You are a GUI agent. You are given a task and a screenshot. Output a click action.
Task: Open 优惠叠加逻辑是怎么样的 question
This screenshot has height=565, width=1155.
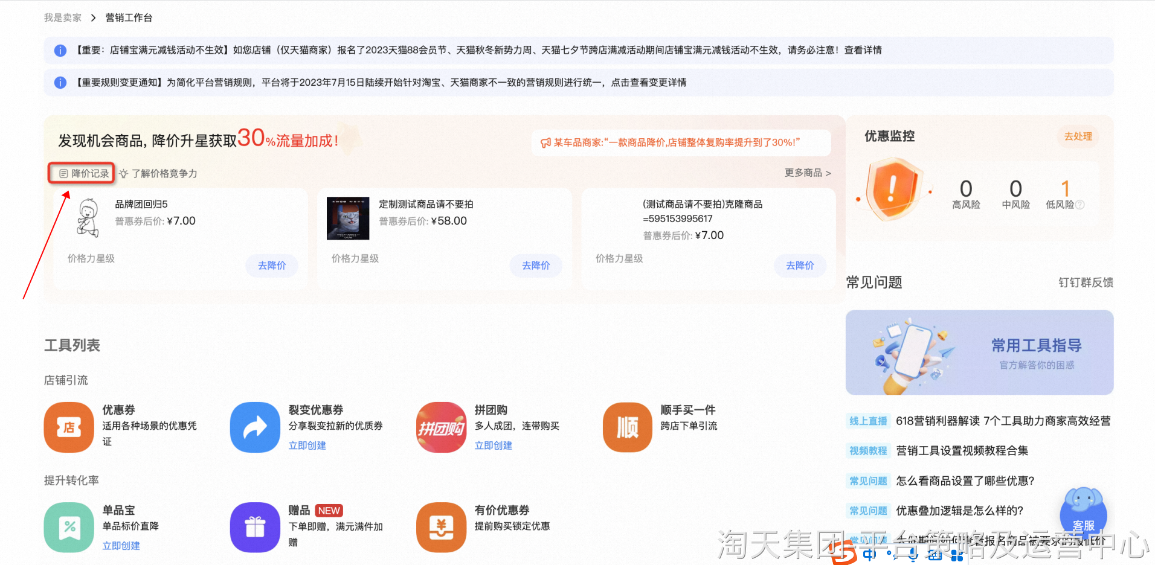[959, 511]
